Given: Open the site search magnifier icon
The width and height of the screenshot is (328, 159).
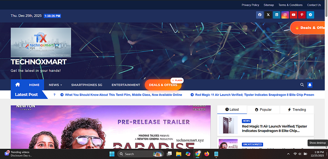Looking at the screenshot, I should (302, 85).
